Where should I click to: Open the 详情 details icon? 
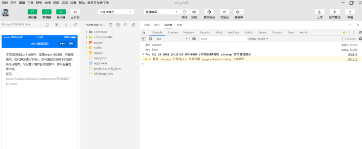coord(350,12)
